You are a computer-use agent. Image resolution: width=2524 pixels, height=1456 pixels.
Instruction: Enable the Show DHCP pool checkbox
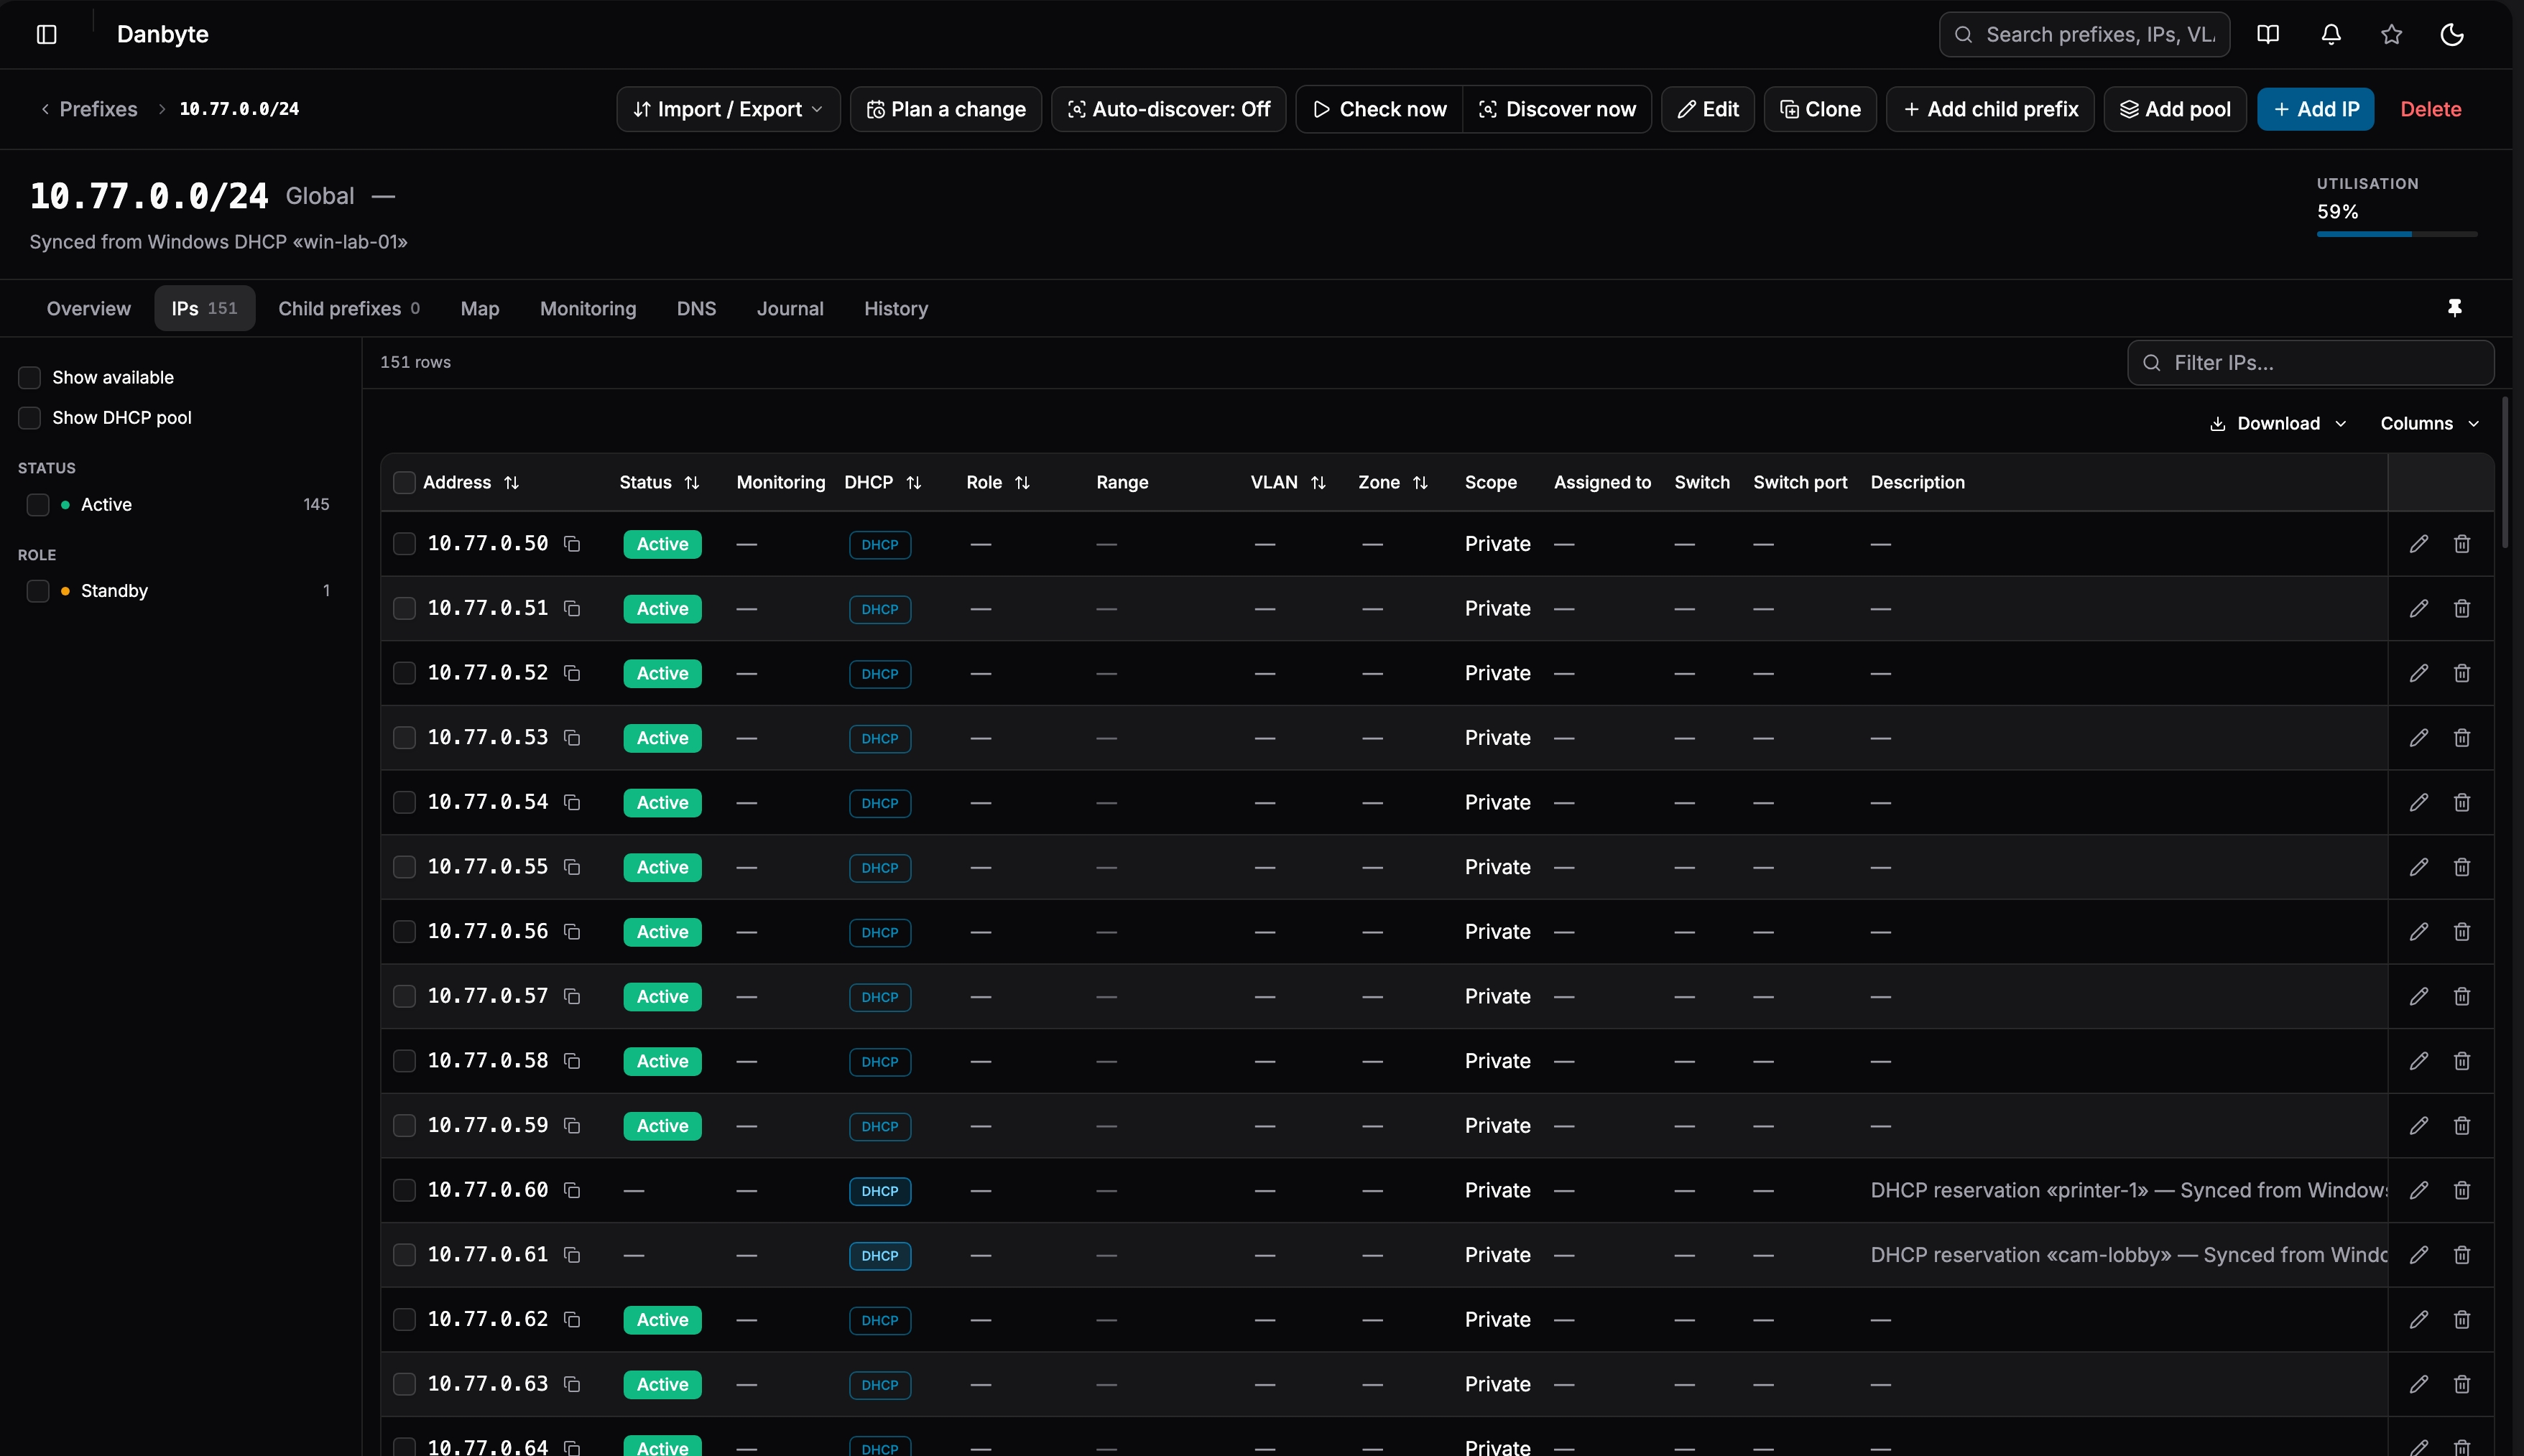[x=29, y=418]
